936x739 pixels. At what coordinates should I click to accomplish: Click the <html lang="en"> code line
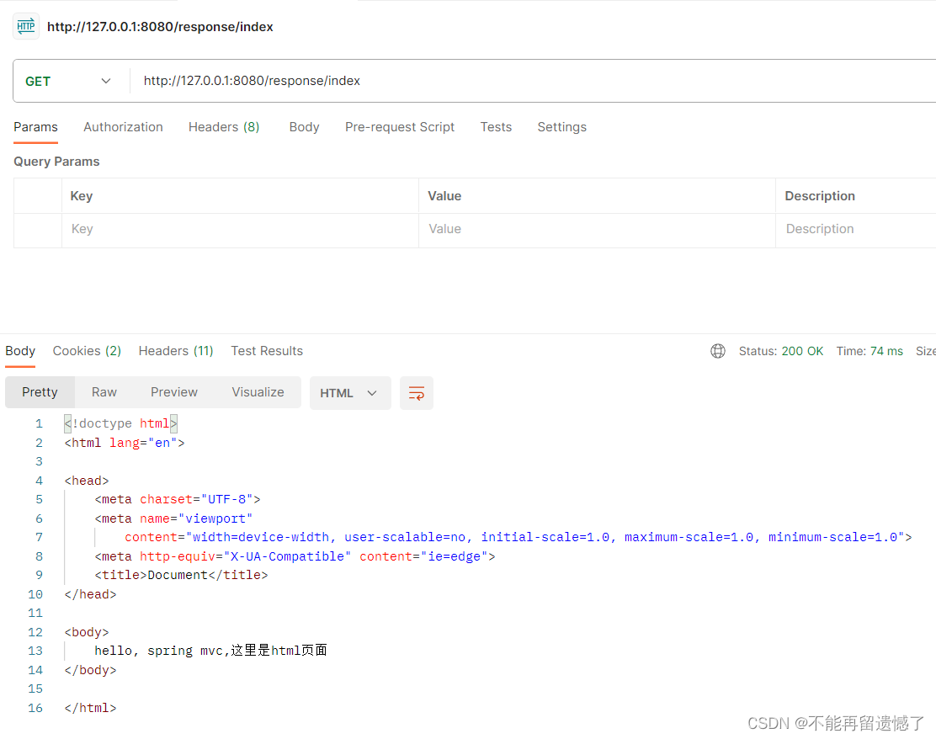click(125, 443)
